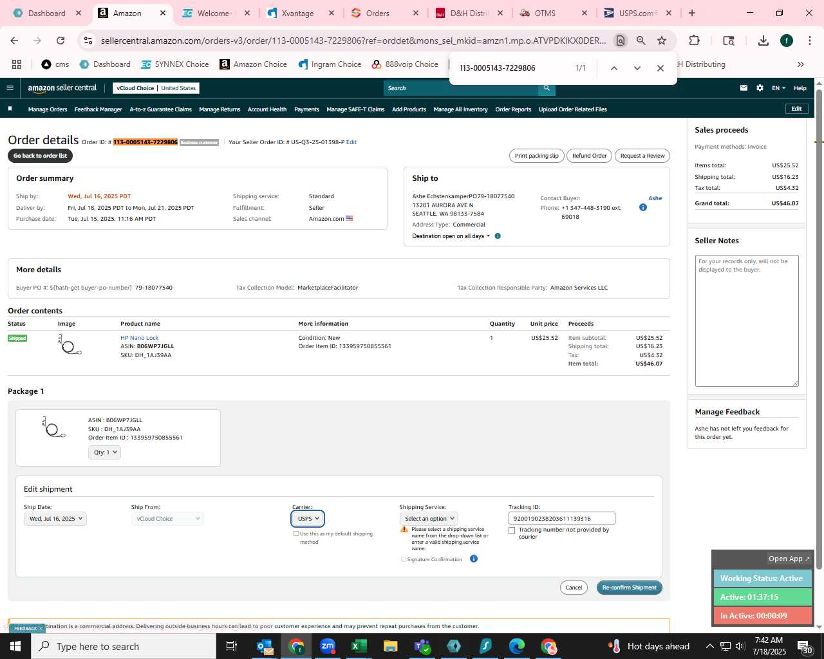Click Request a Review button

pos(642,156)
